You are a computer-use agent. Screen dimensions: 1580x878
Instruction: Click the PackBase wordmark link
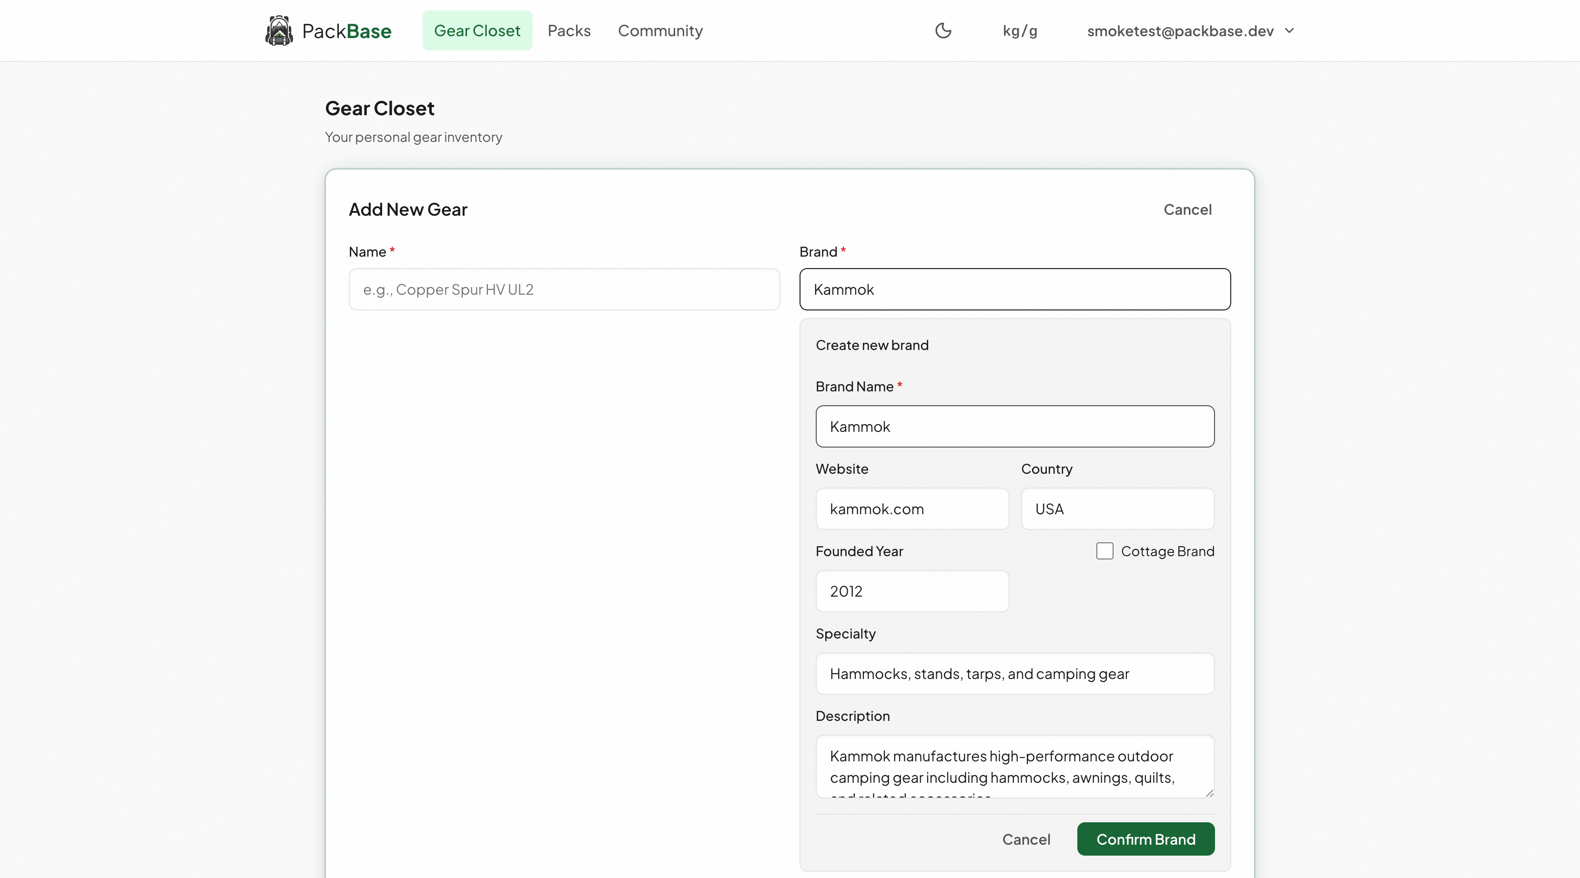pos(346,30)
